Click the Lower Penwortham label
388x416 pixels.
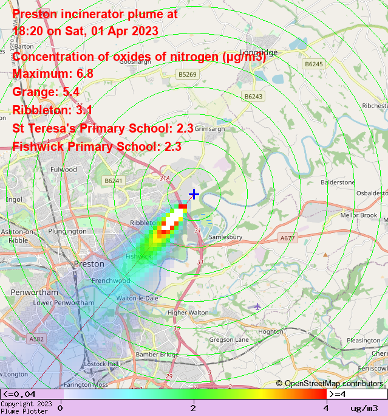pyautogui.click(x=64, y=303)
